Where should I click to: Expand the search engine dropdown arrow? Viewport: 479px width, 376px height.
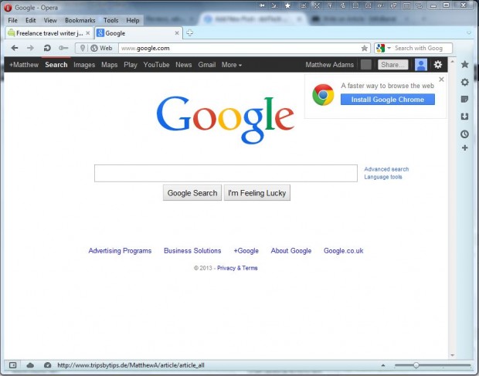[x=389, y=48]
